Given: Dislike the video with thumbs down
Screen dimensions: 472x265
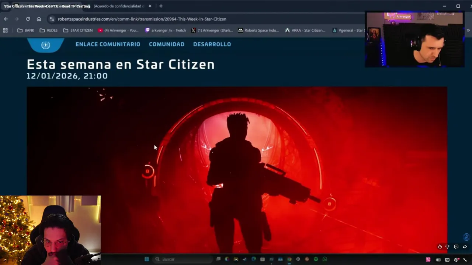Looking at the screenshot, I should [x=448, y=247].
